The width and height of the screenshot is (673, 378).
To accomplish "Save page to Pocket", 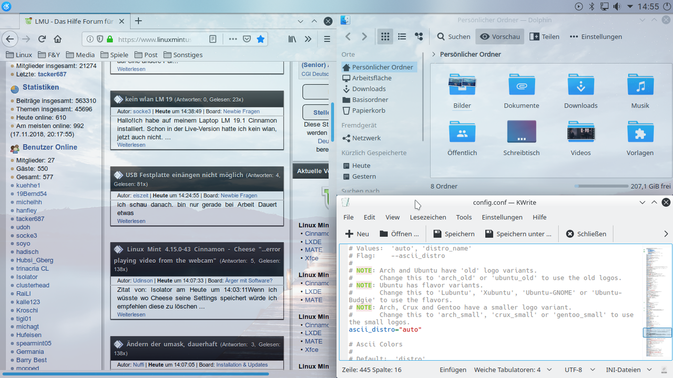I will tap(247, 39).
